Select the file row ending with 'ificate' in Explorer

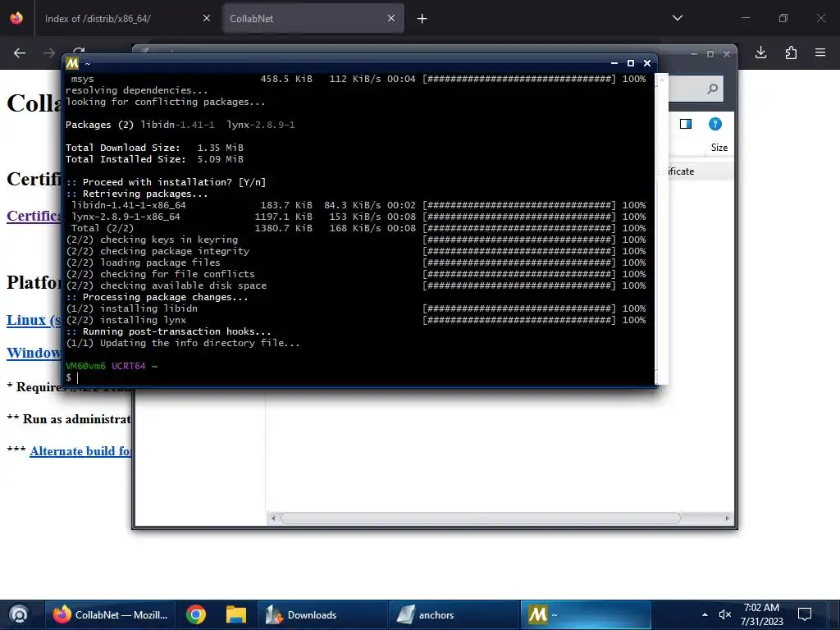701,171
